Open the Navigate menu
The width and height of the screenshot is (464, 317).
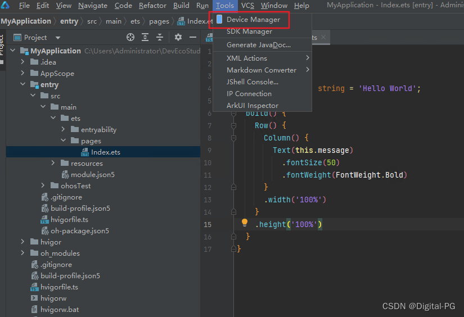coord(93,5)
